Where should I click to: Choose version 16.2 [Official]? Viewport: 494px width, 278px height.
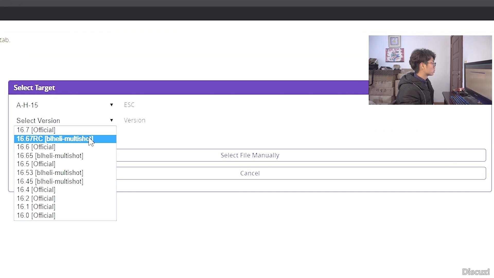(x=65, y=198)
